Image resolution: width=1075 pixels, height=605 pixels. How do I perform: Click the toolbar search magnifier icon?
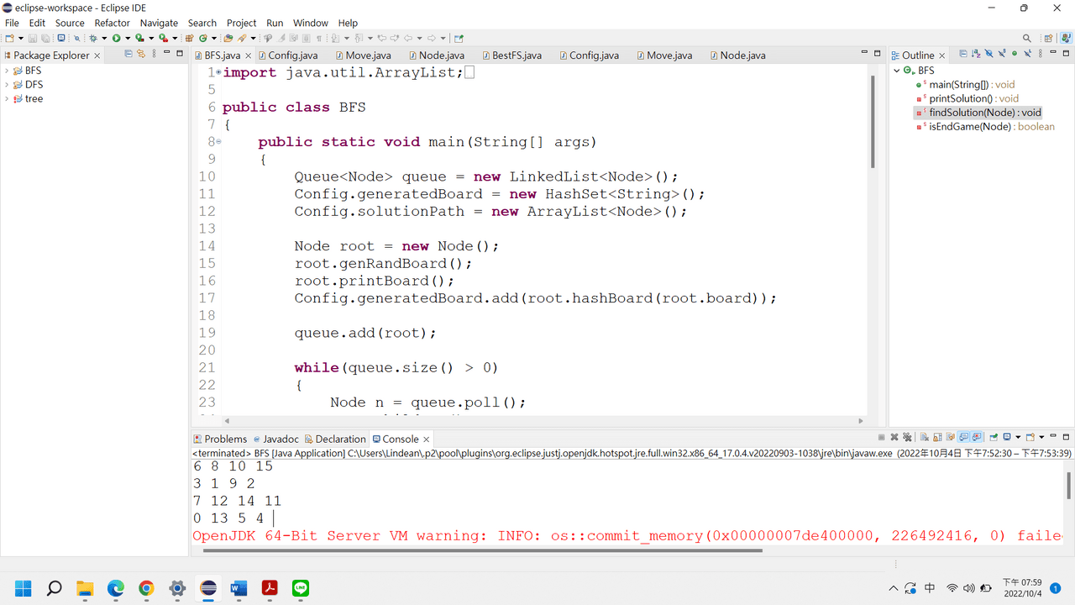click(x=1026, y=38)
